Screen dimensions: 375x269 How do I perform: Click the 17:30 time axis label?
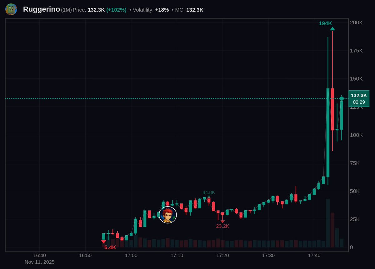[x=268, y=256]
